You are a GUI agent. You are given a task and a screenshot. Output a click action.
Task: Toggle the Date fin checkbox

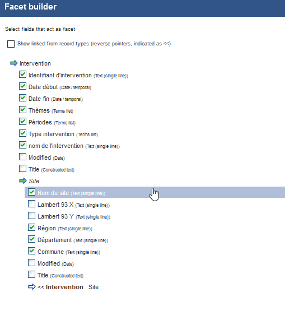tap(22, 98)
